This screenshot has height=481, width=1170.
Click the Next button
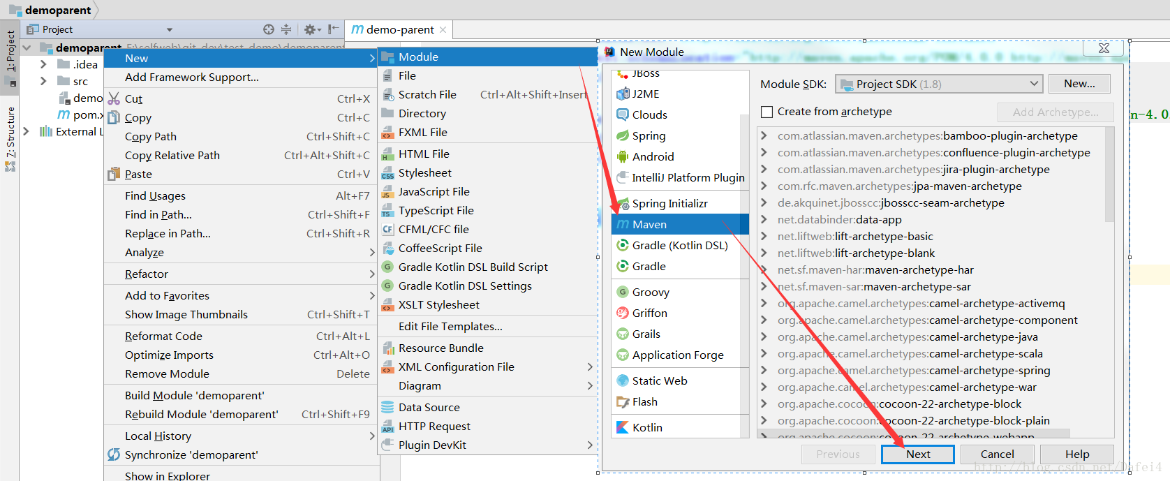coord(918,454)
